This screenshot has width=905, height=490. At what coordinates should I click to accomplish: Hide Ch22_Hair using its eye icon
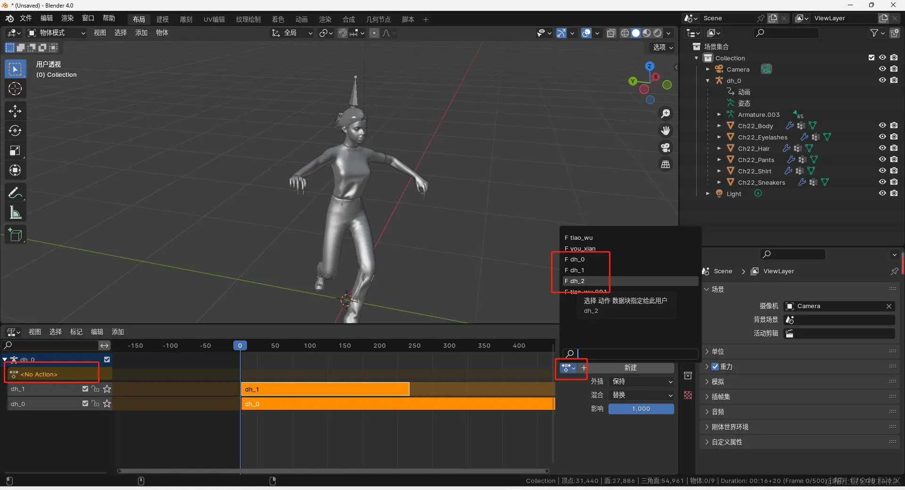pos(882,148)
